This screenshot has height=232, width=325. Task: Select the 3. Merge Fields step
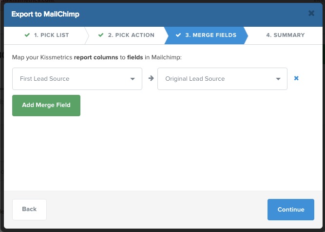click(206, 36)
